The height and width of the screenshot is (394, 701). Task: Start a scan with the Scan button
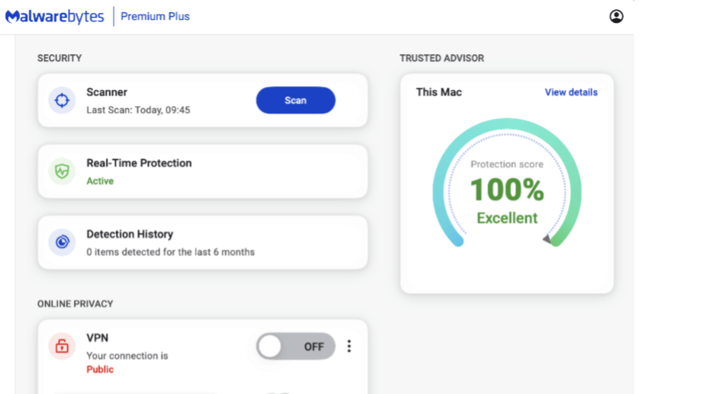click(x=296, y=100)
